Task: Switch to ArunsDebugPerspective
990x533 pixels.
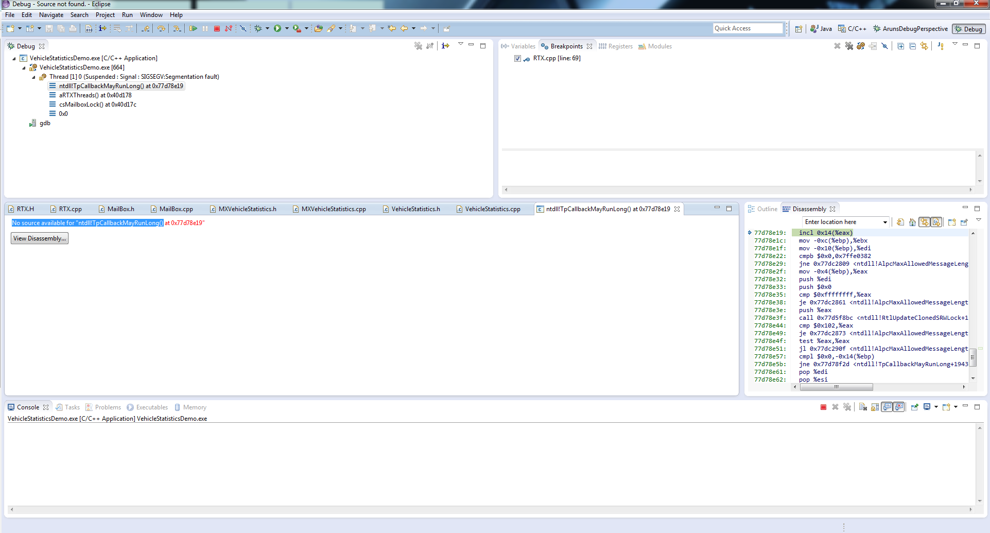Action: [910, 29]
